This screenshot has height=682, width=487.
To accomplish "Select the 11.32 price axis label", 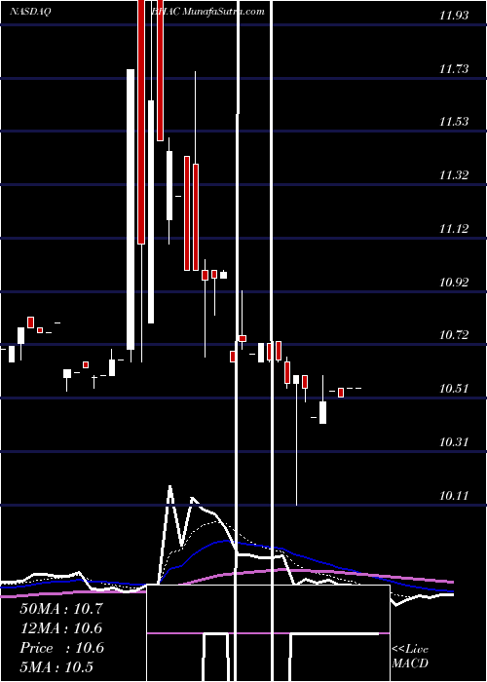I will click(x=454, y=175).
